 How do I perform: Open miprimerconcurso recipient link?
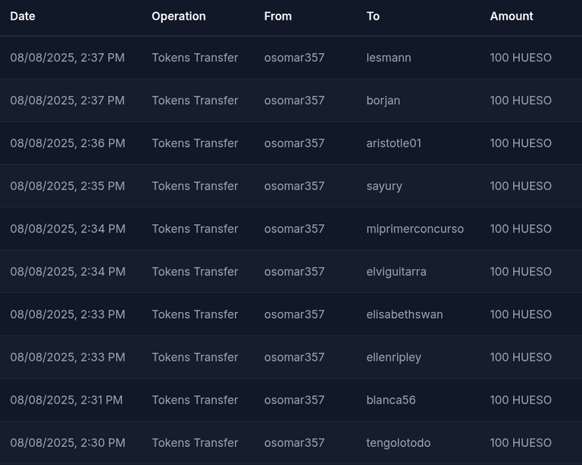[x=415, y=229]
